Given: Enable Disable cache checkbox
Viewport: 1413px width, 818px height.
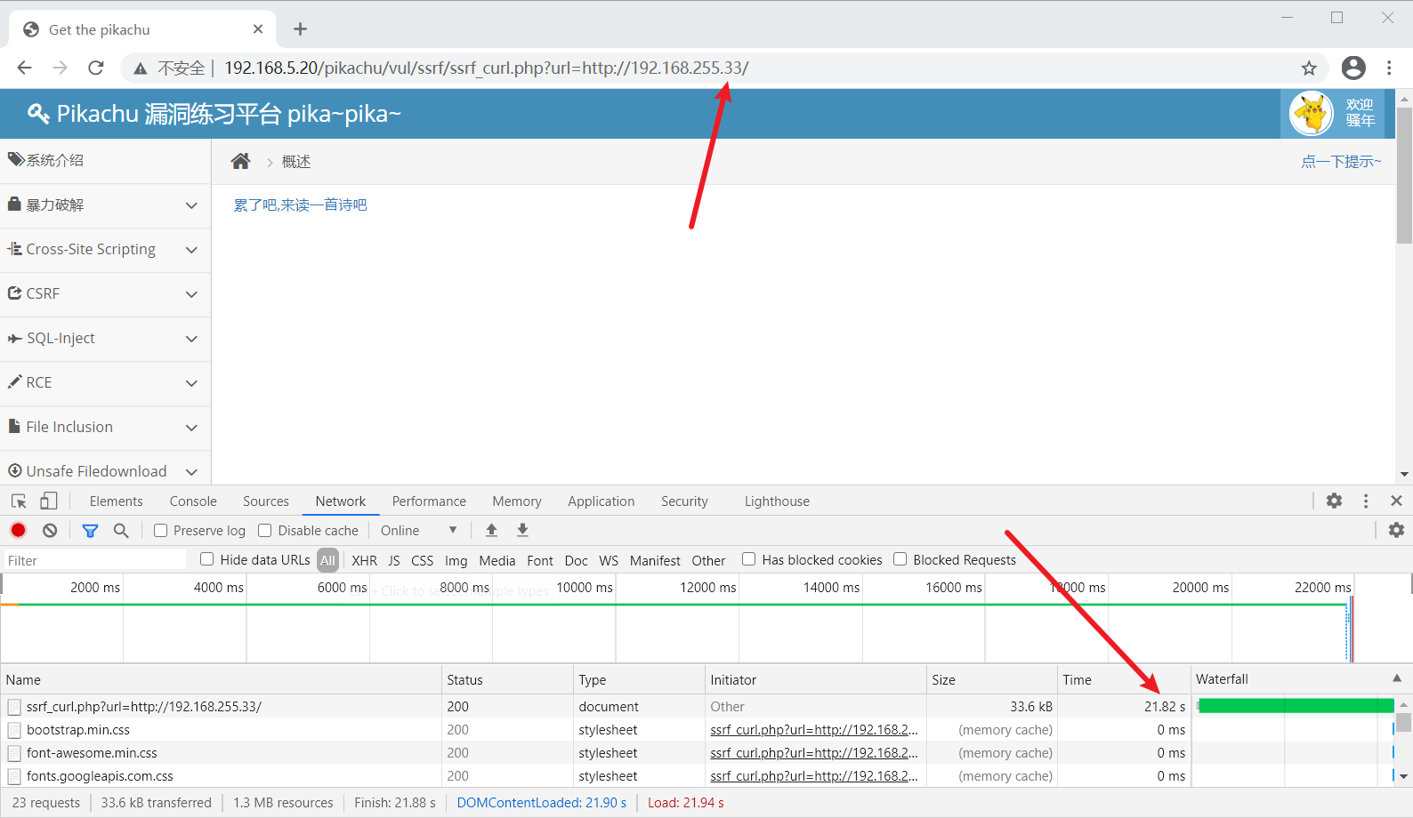Looking at the screenshot, I should pos(264,530).
